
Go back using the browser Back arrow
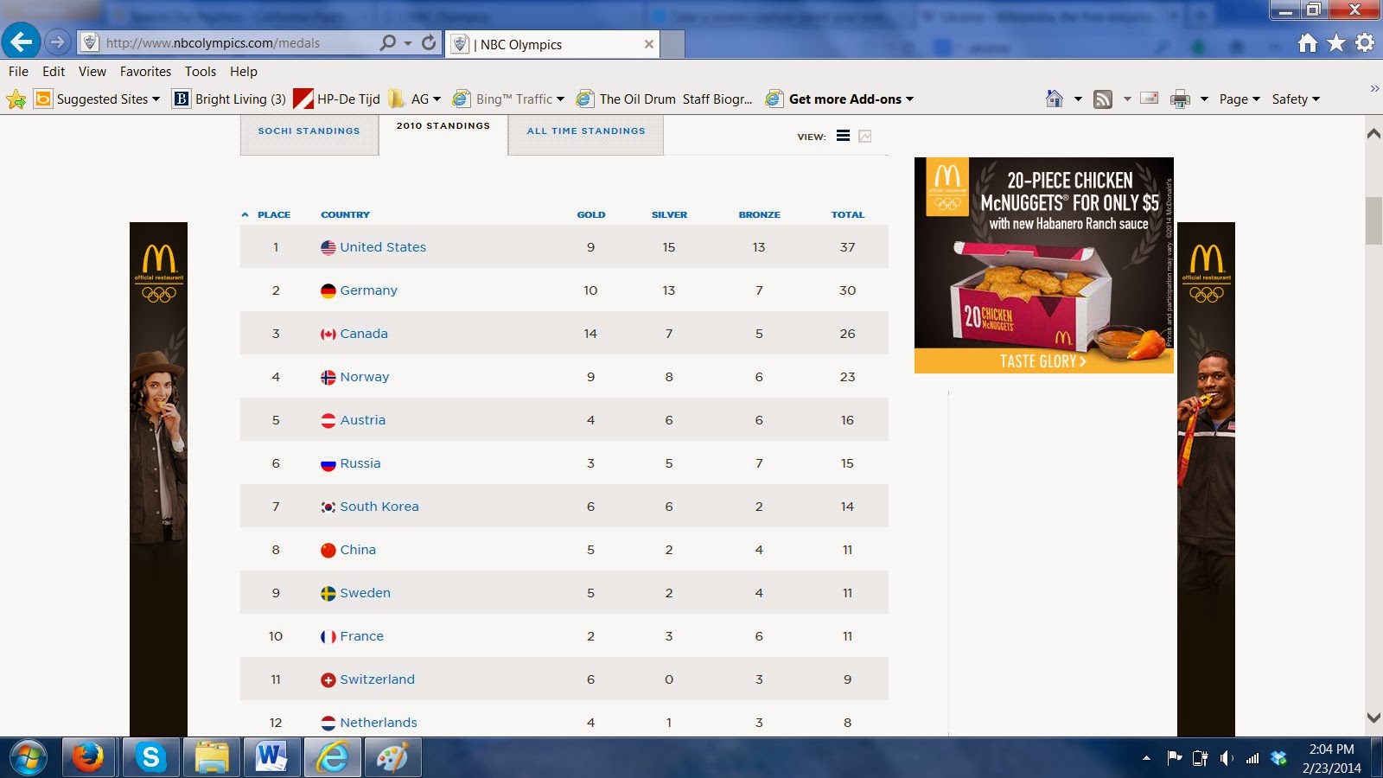(21, 41)
